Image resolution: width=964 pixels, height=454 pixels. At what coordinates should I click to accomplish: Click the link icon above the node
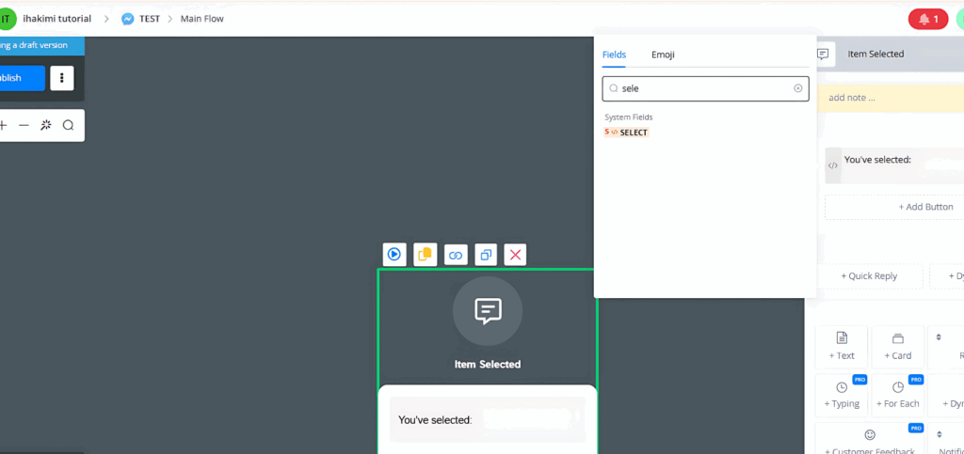(456, 254)
